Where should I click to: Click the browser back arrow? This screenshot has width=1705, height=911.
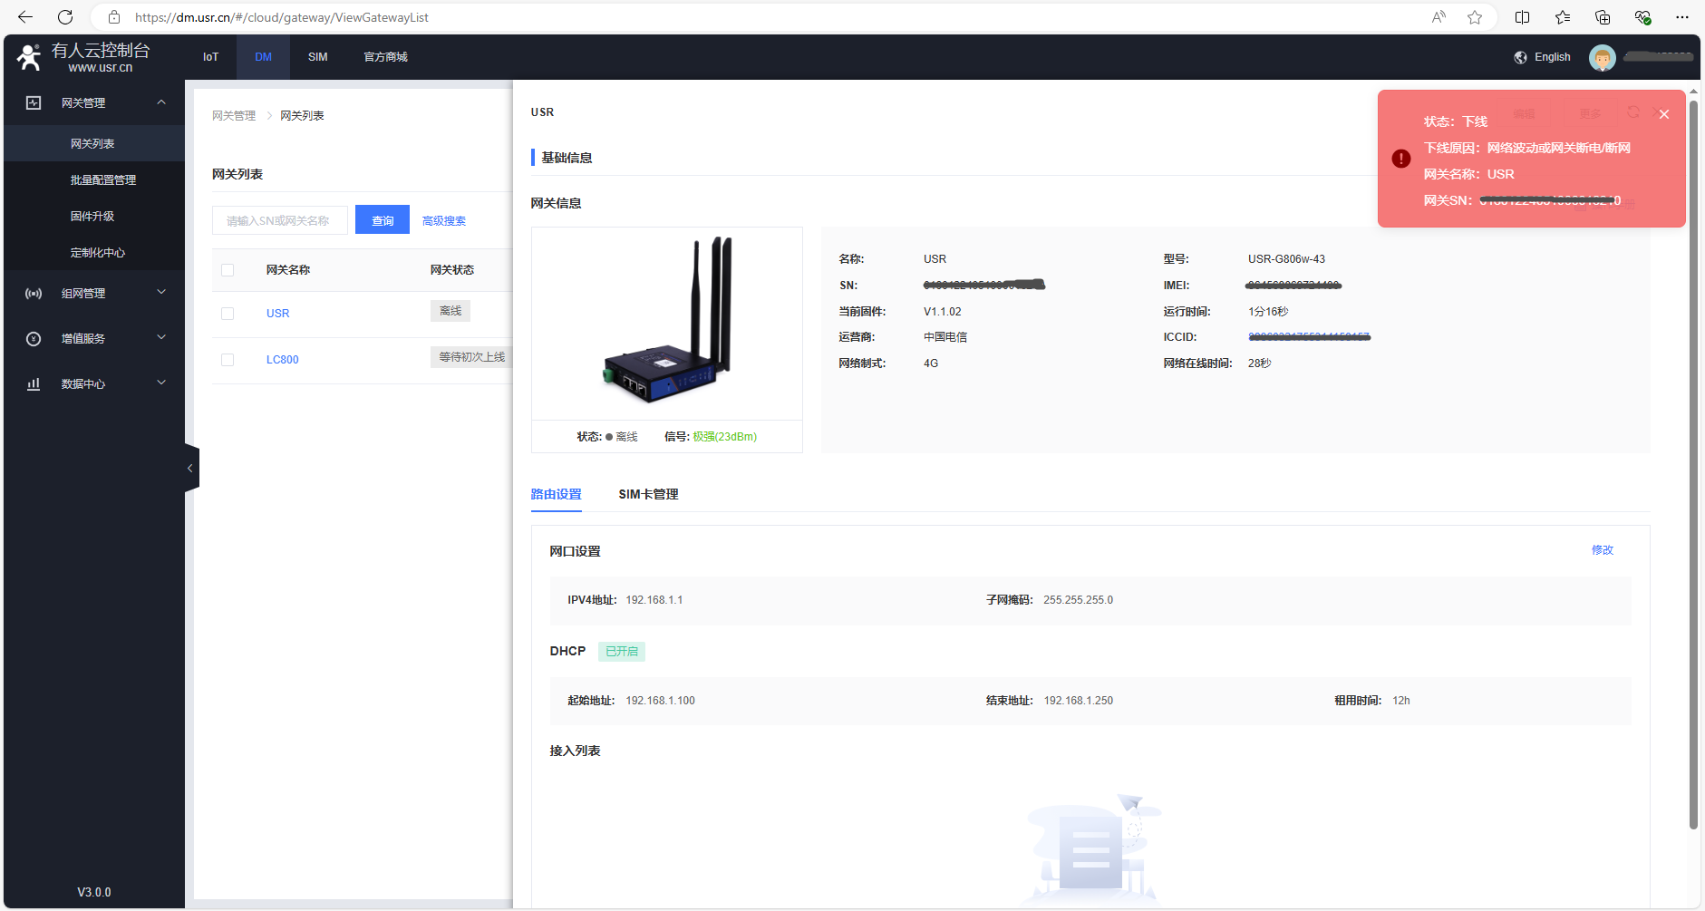pos(25,17)
